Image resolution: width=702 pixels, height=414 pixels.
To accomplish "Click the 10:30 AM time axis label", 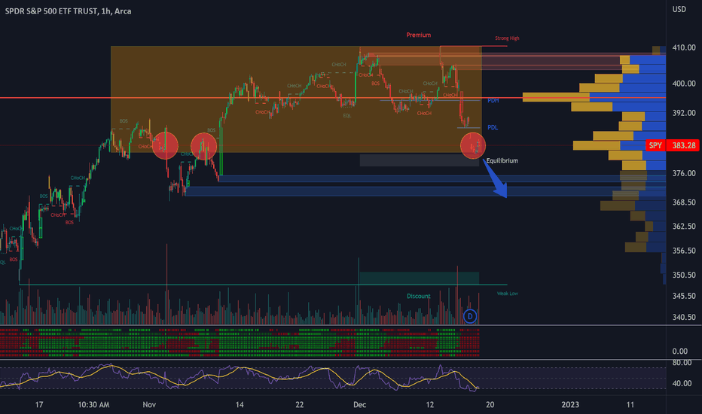I will pos(93,405).
